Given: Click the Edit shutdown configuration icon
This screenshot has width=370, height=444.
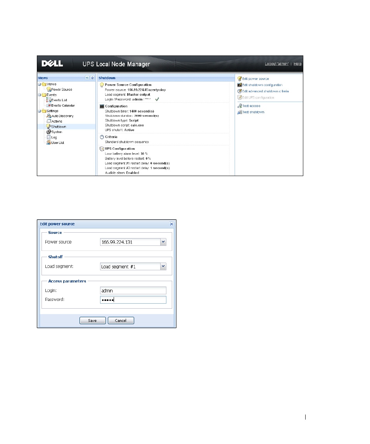Looking at the screenshot, I should click(240, 85).
